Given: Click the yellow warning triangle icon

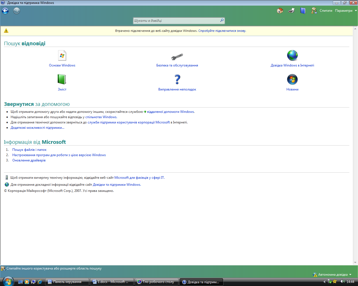Looking at the screenshot, I should pos(6,31).
